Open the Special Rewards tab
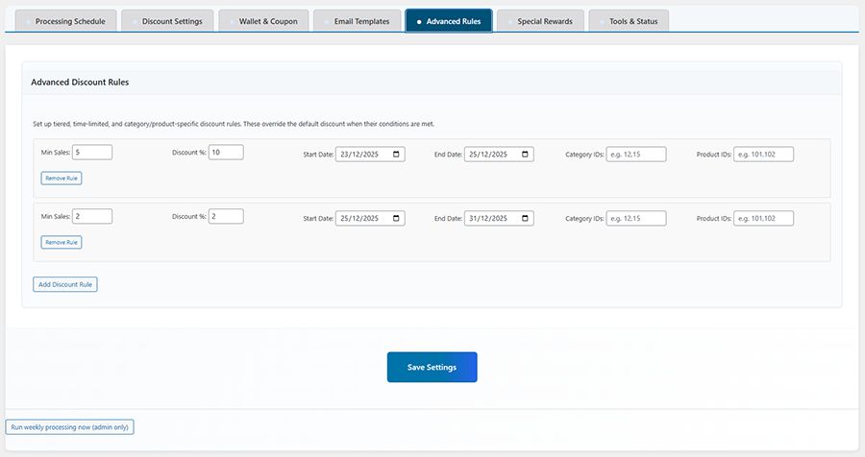 point(540,21)
